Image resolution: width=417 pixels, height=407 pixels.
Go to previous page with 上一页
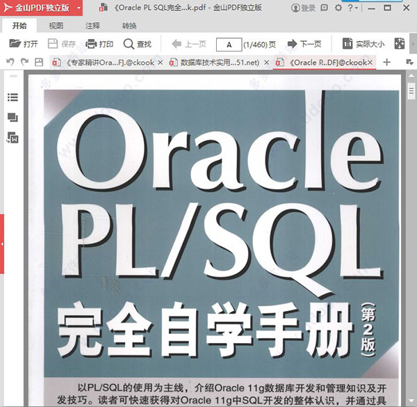click(x=189, y=44)
